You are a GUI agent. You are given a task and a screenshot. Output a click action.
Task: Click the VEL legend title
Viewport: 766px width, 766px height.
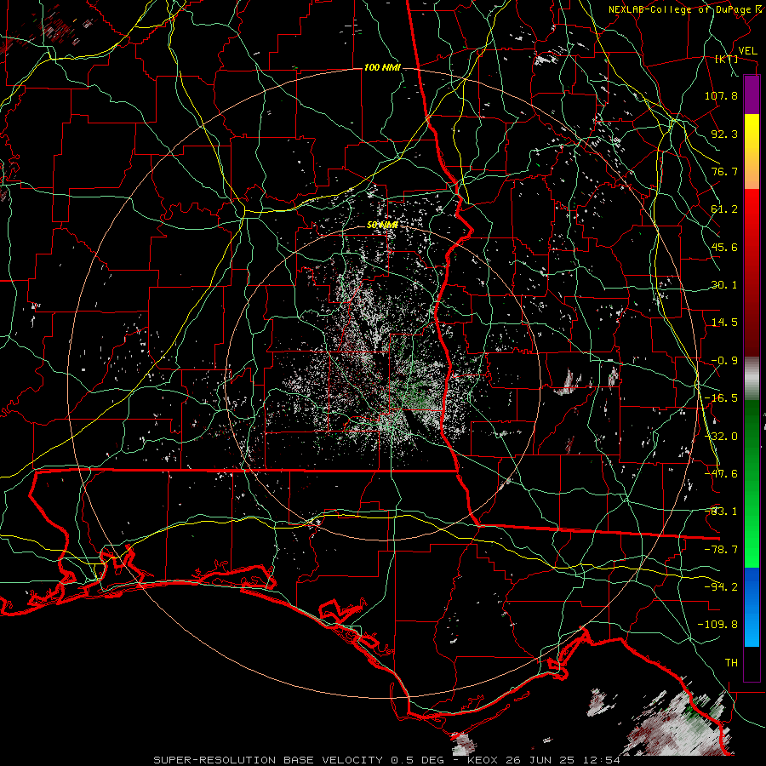point(747,51)
